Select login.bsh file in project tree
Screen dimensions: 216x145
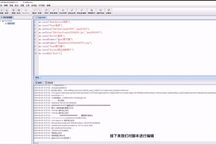11,24
